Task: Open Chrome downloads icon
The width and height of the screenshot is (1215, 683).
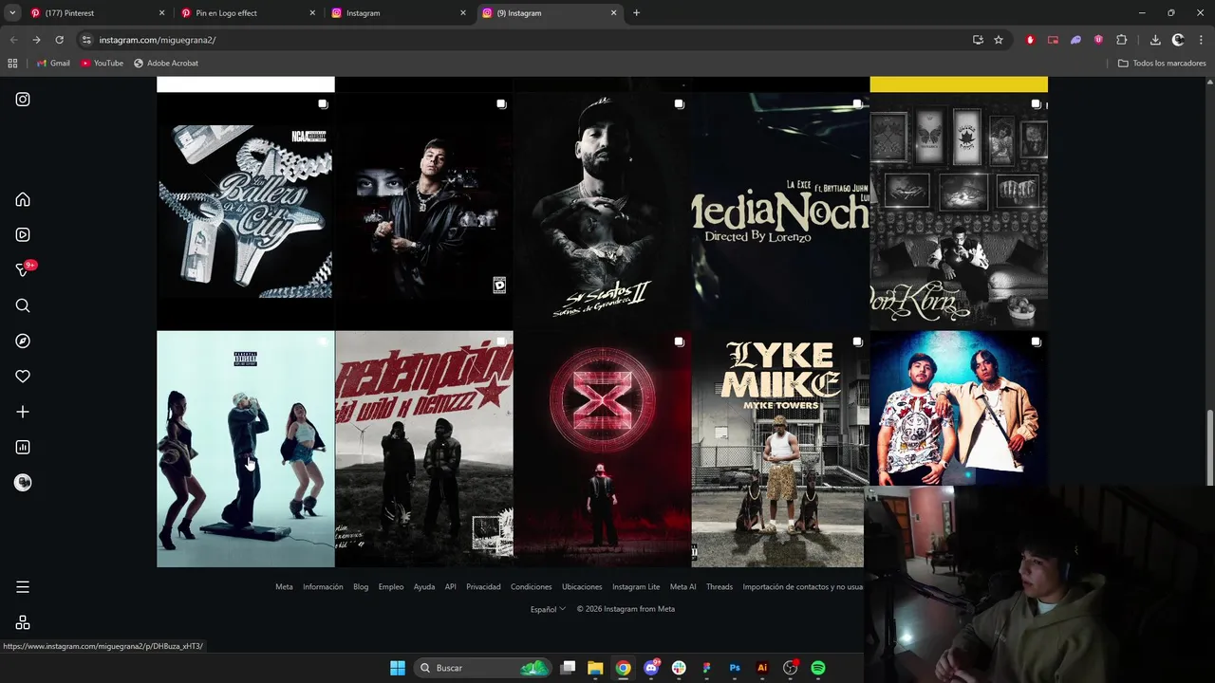Action: point(1155,40)
